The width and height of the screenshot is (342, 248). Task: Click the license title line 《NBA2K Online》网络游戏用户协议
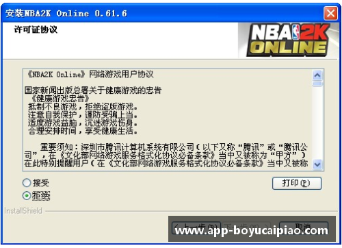pyautogui.click(x=90, y=75)
